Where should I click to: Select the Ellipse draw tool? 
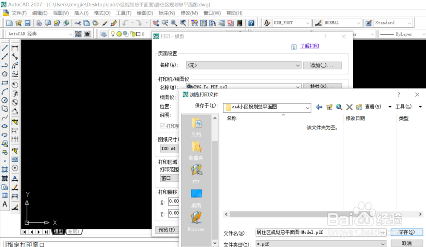(x=5, y=126)
